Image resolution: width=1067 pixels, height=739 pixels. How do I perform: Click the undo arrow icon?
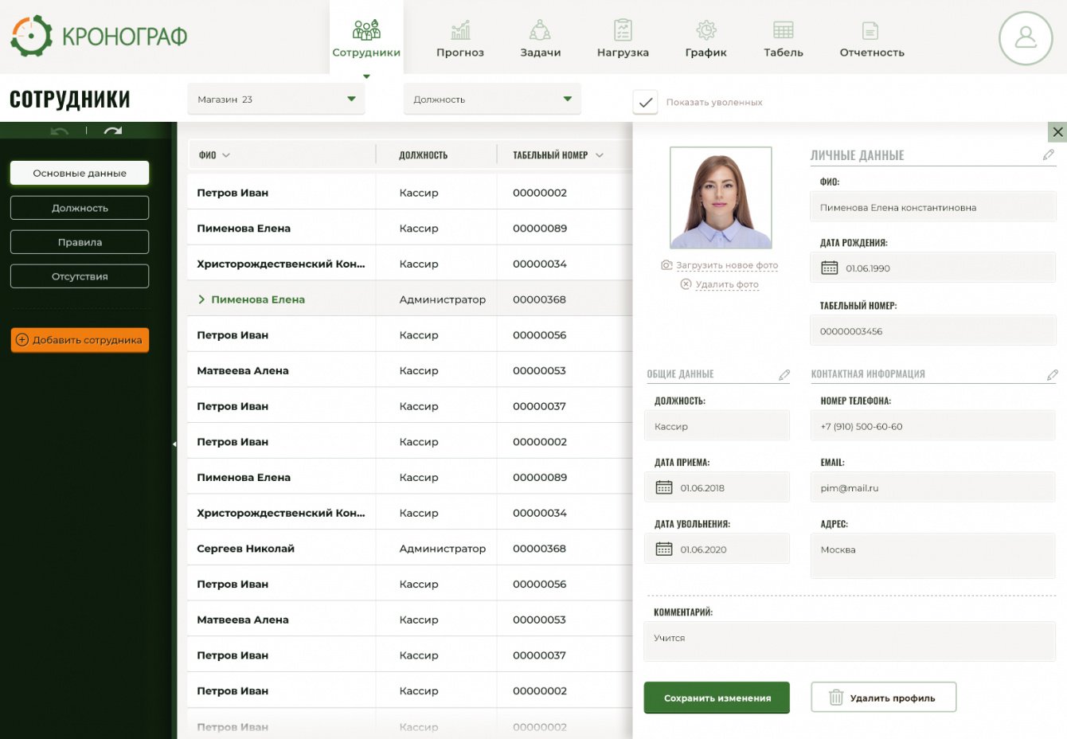coord(60,131)
